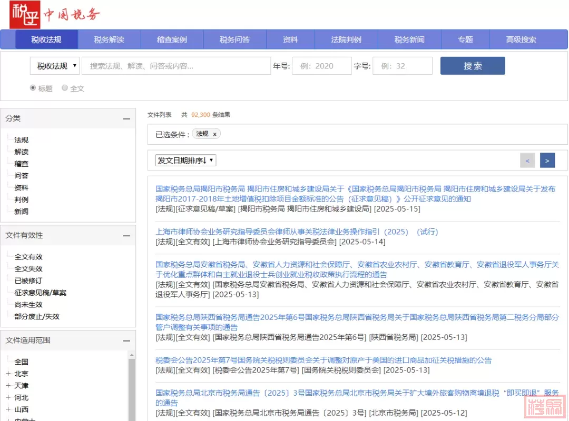
Task: Open the 法院判例 tab
Action: click(x=346, y=39)
